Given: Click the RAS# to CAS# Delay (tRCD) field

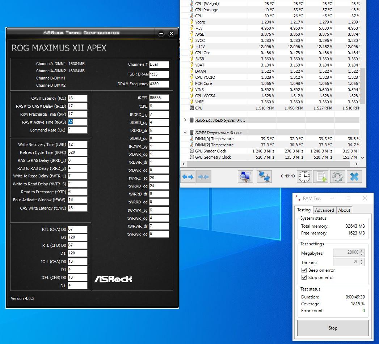Looking at the screenshot, I should coord(77,106).
